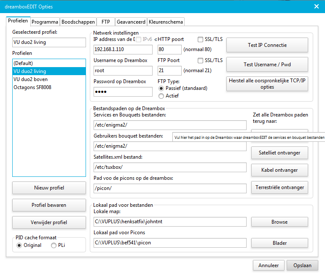The image size is (325, 276).
Task: Click the picons path field /picon/
Action: (x=170, y=188)
